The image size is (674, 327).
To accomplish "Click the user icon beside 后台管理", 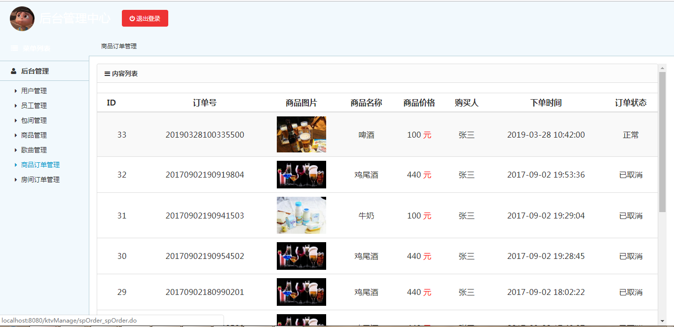I will coord(14,71).
